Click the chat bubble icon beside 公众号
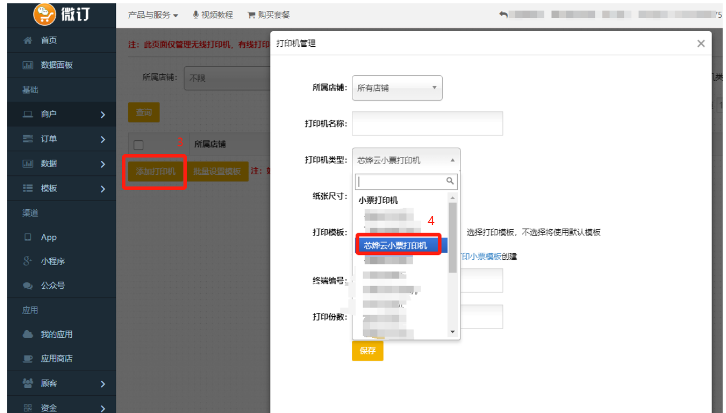Viewport: 726px width, 413px height. [28, 286]
